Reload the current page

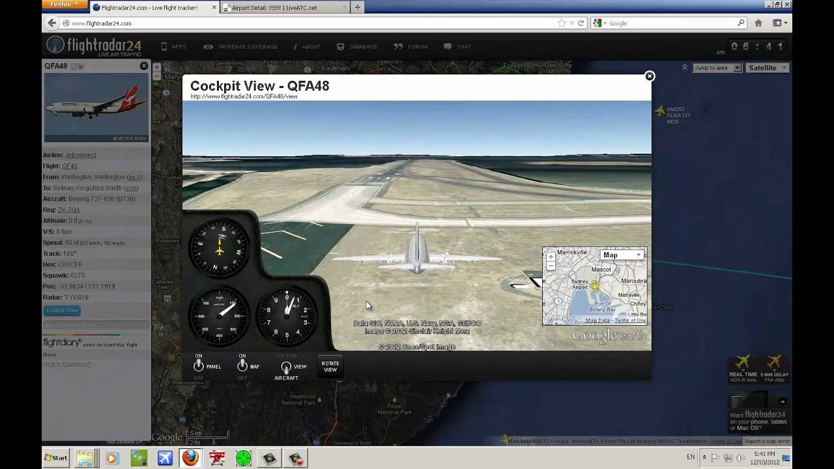(x=581, y=23)
